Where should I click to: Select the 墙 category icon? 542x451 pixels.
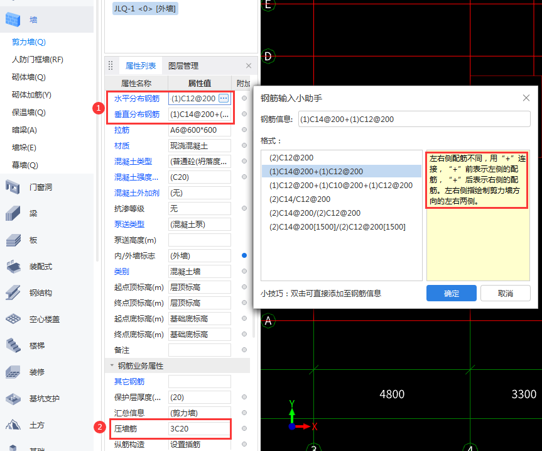click(13, 19)
